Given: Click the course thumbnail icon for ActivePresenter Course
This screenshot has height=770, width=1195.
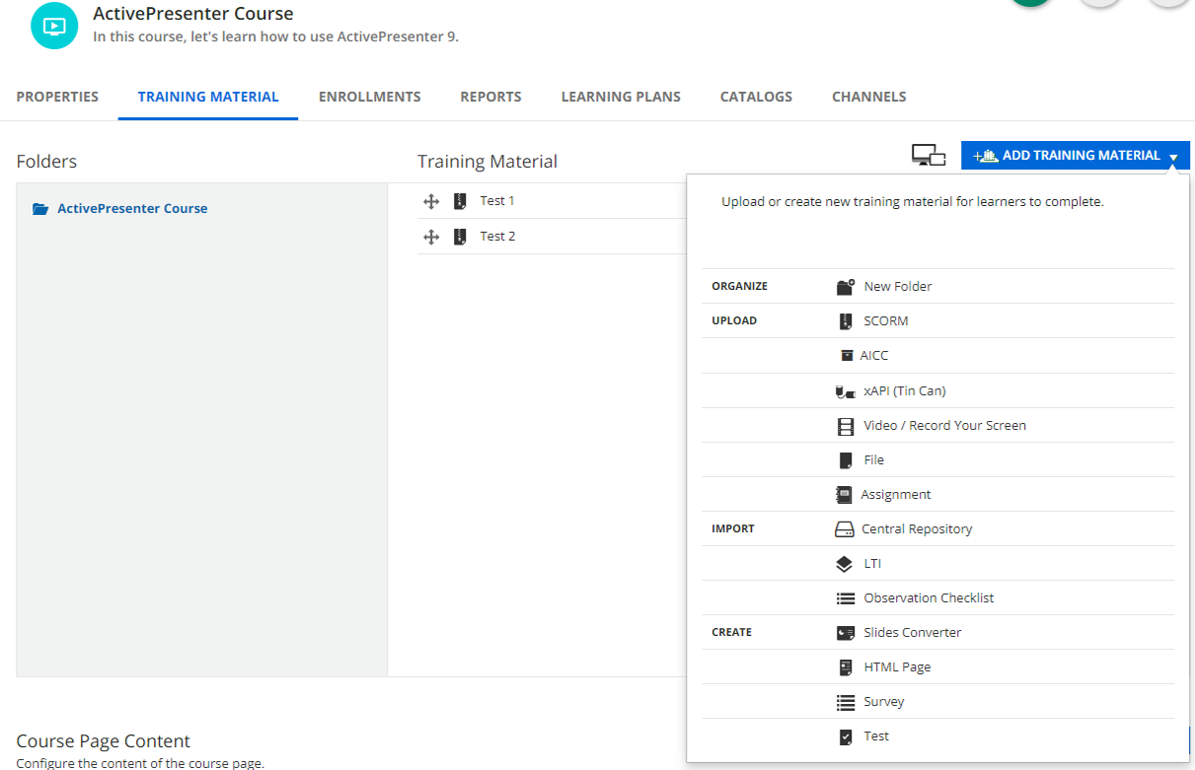Looking at the screenshot, I should tap(55, 26).
